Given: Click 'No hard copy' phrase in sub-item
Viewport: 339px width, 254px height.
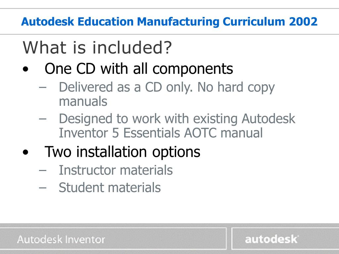Looking at the screenshot, I should pyautogui.click(x=236, y=88).
